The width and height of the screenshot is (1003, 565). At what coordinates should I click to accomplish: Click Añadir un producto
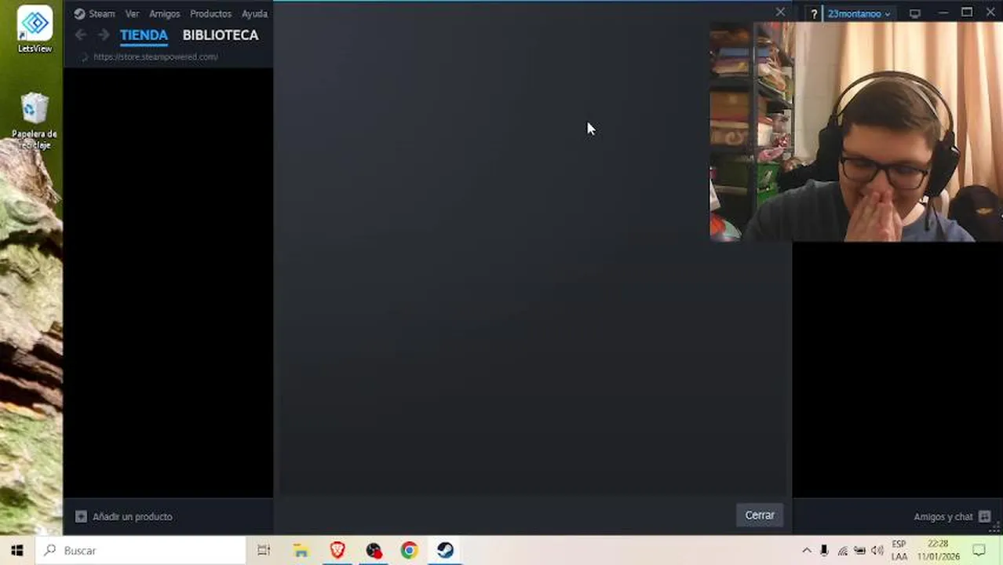point(132,516)
